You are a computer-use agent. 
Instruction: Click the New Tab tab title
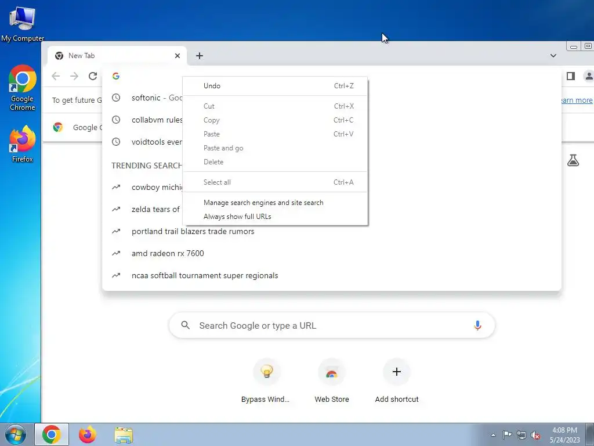[81, 56]
